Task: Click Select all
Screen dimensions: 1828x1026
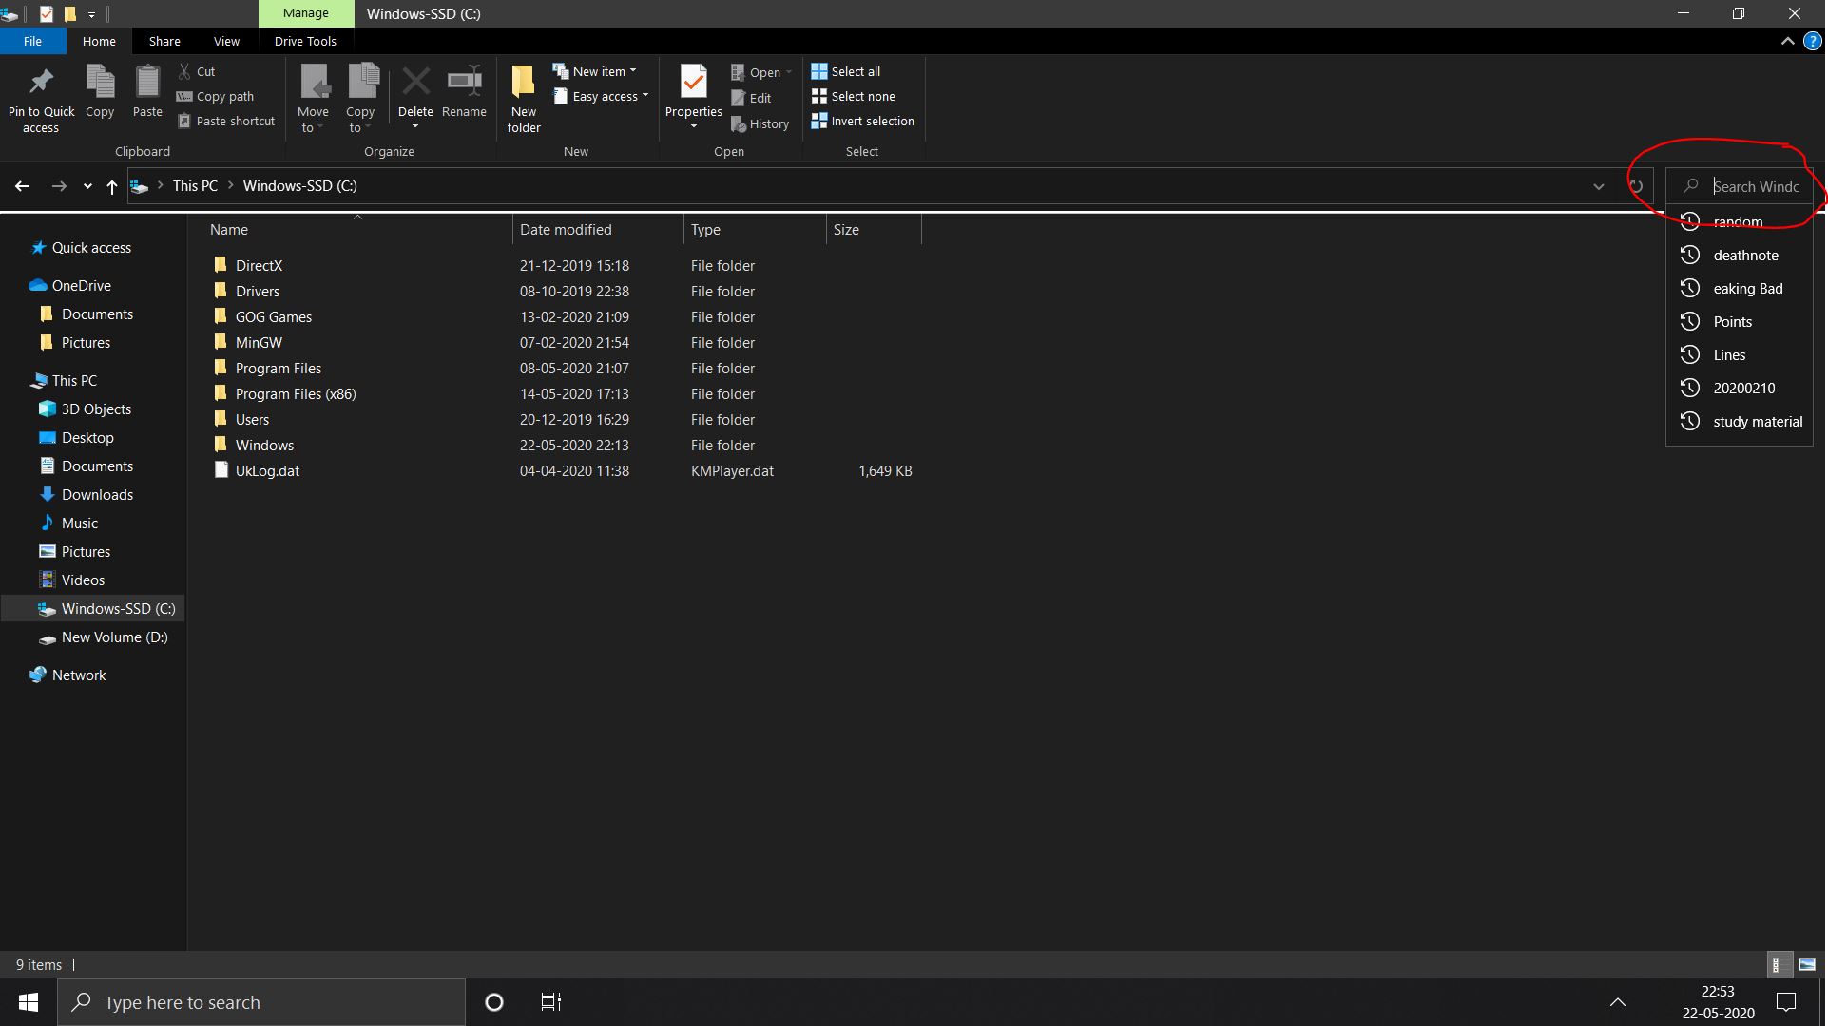Action: (846, 71)
